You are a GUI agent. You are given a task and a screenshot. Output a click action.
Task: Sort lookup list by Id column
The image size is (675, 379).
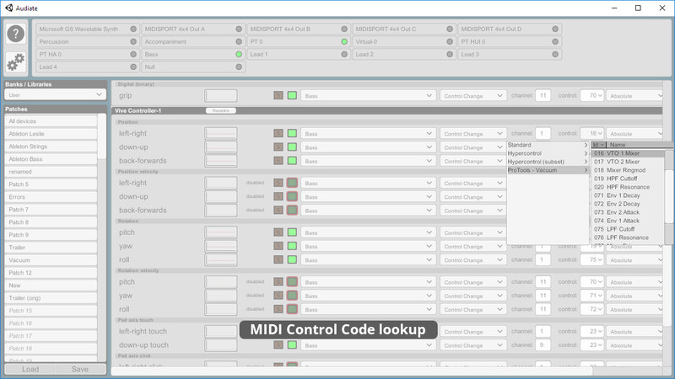pos(598,145)
